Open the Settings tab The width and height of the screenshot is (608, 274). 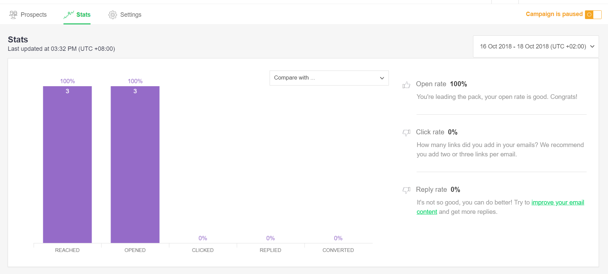point(131,15)
